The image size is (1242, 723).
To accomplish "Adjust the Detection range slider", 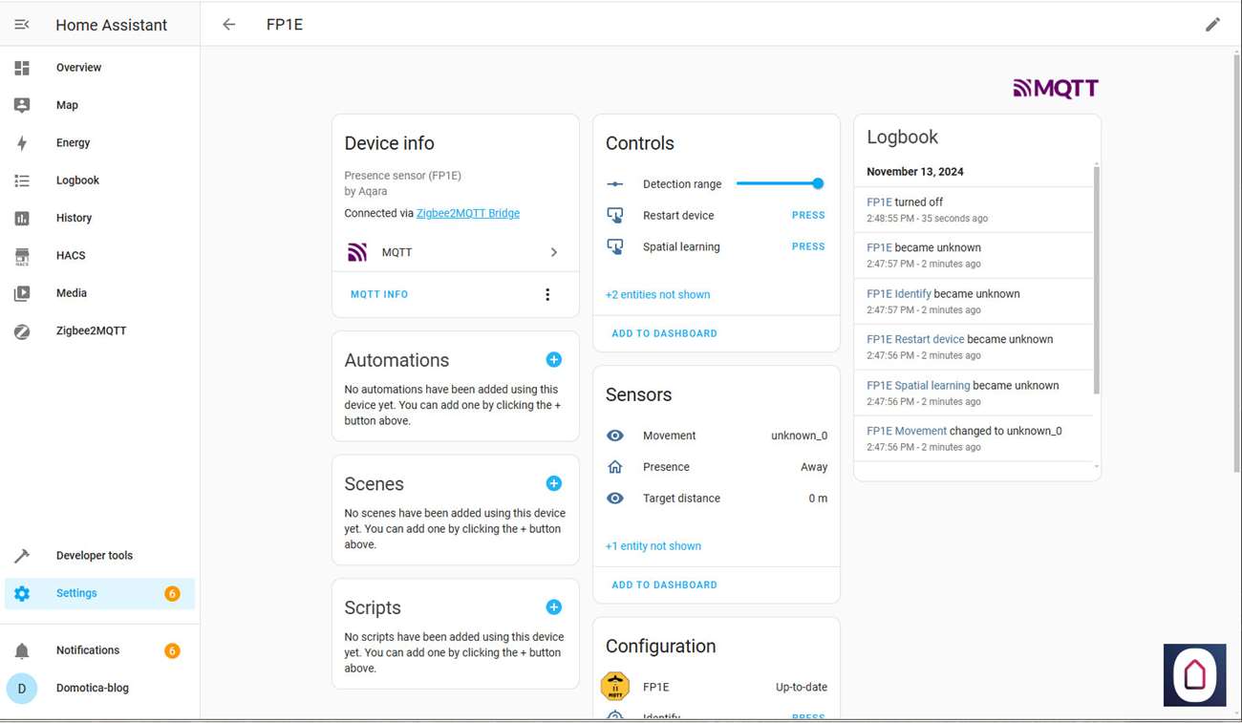I will 778,183.
